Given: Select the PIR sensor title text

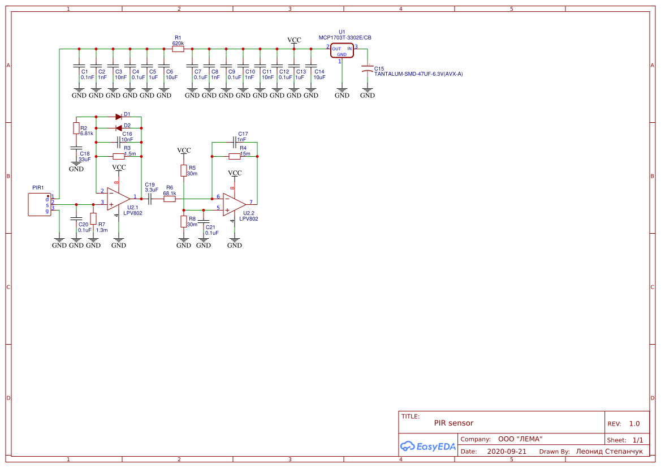Looking at the screenshot, I should tap(453, 423).
